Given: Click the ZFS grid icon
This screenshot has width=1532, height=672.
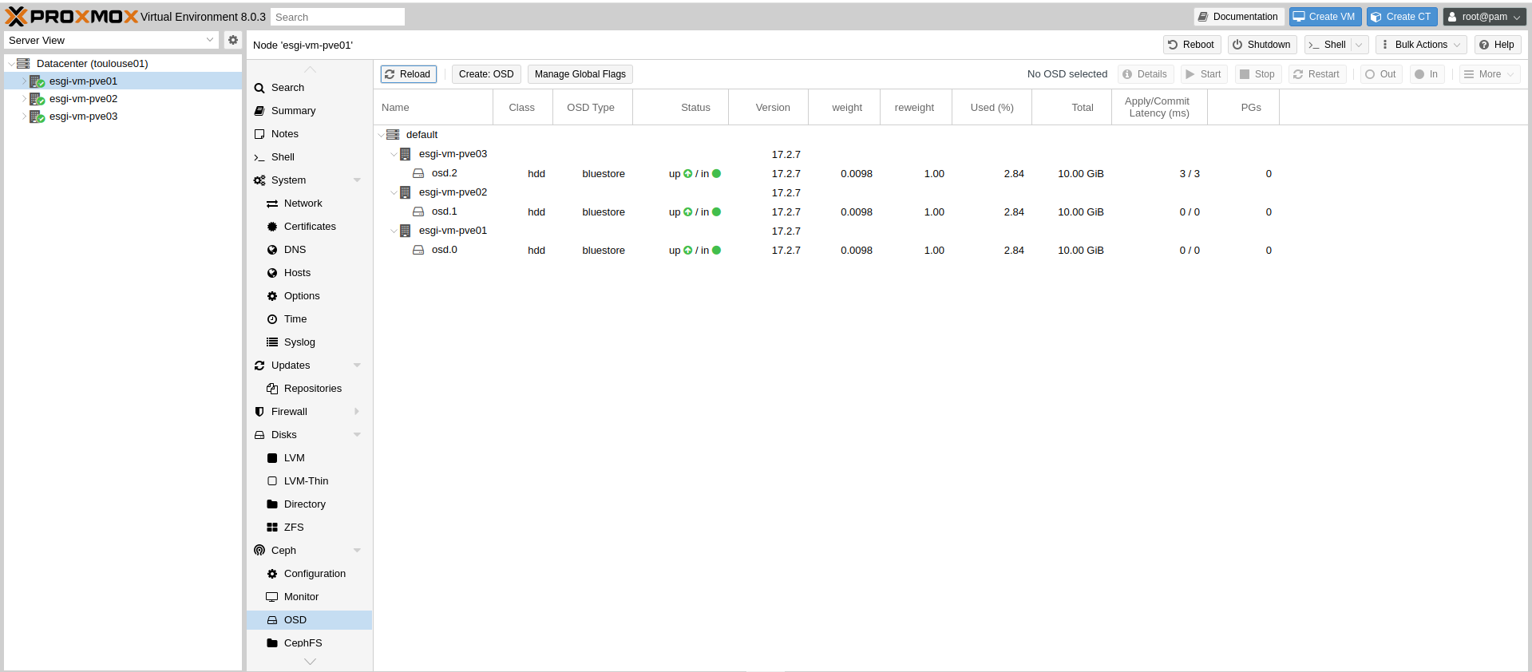Looking at the screenshot, I should pyautogui.click(x=272, y=528).
